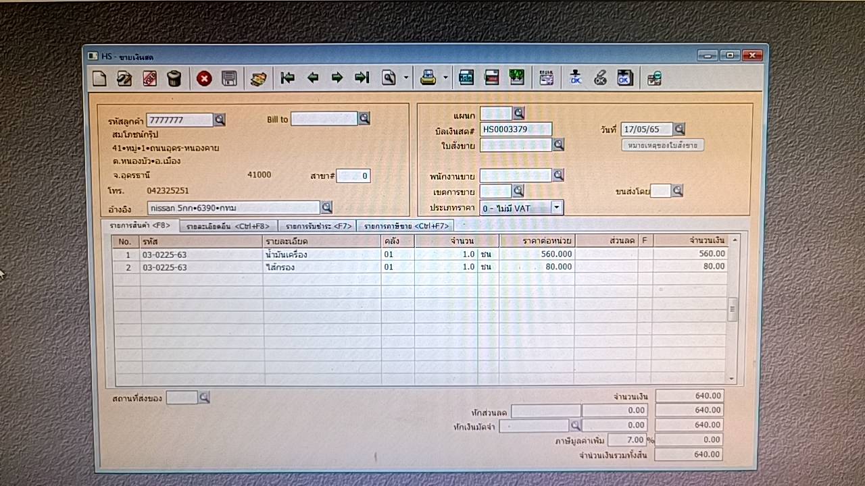Click the printer icon

point(428,78)
